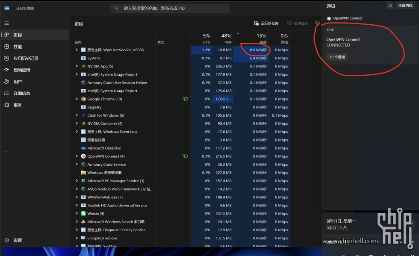Click the efficiency mode leaf on OpenVPN Connect row

coord(185,156)
